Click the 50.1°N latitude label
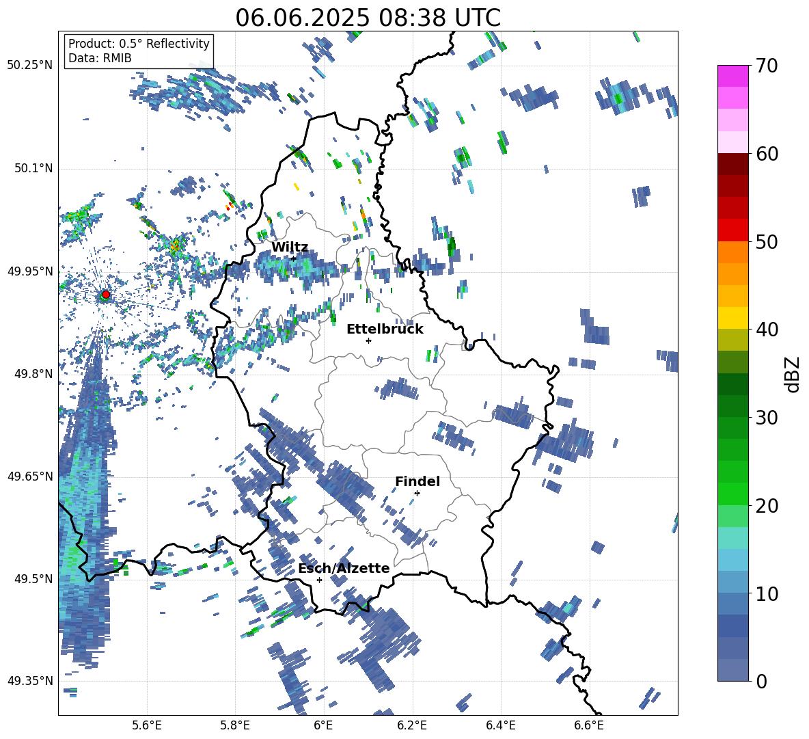 [x=33, y=169]
